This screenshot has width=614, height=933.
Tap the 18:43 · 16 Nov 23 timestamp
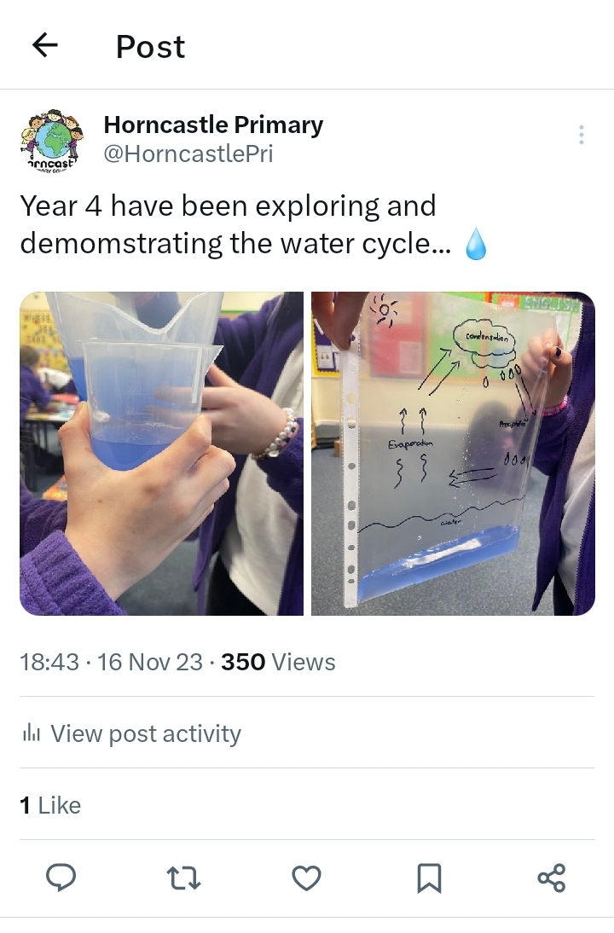[x=111, y=663]
